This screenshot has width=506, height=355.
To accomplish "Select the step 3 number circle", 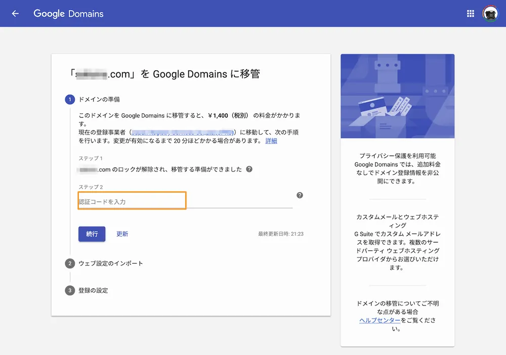I will (70, 291).
